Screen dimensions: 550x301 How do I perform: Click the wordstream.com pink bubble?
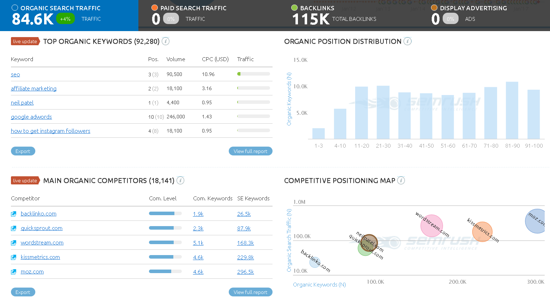(431, 226)
